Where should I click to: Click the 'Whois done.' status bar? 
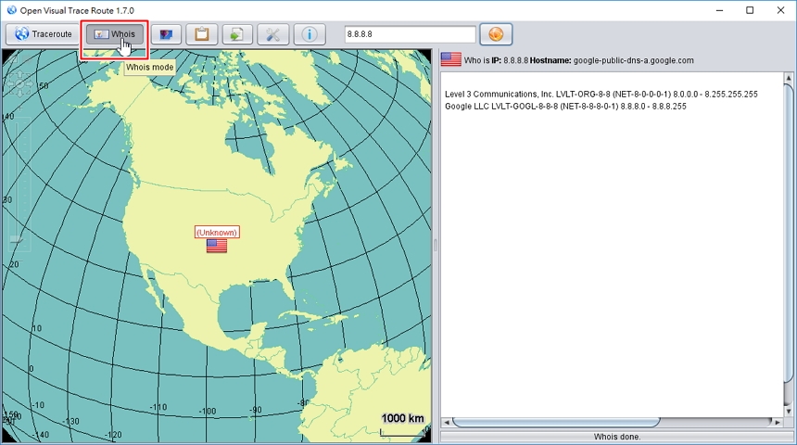[617, 437]
